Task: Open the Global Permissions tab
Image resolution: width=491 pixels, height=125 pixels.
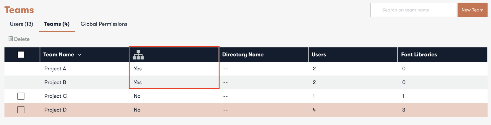Action: 104,24
